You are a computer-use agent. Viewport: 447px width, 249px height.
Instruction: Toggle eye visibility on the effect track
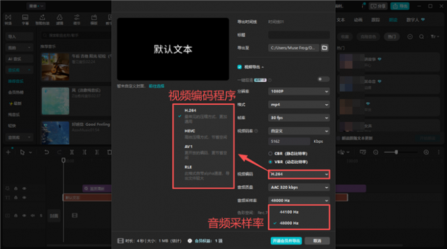click(24, 188)
